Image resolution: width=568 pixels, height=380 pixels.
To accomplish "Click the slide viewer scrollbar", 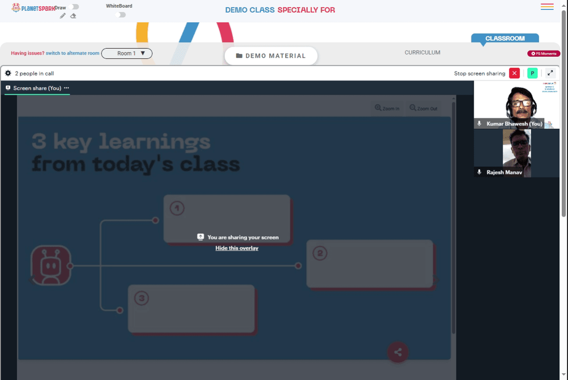I will pos(453,218).
